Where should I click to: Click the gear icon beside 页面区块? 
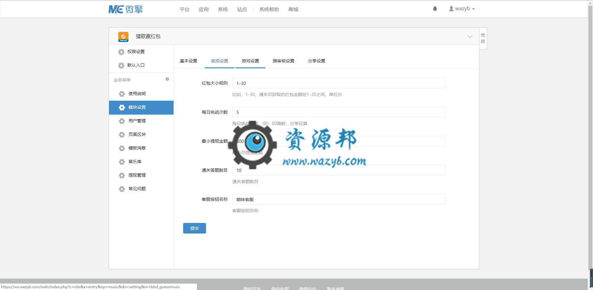tap(122, 135)
